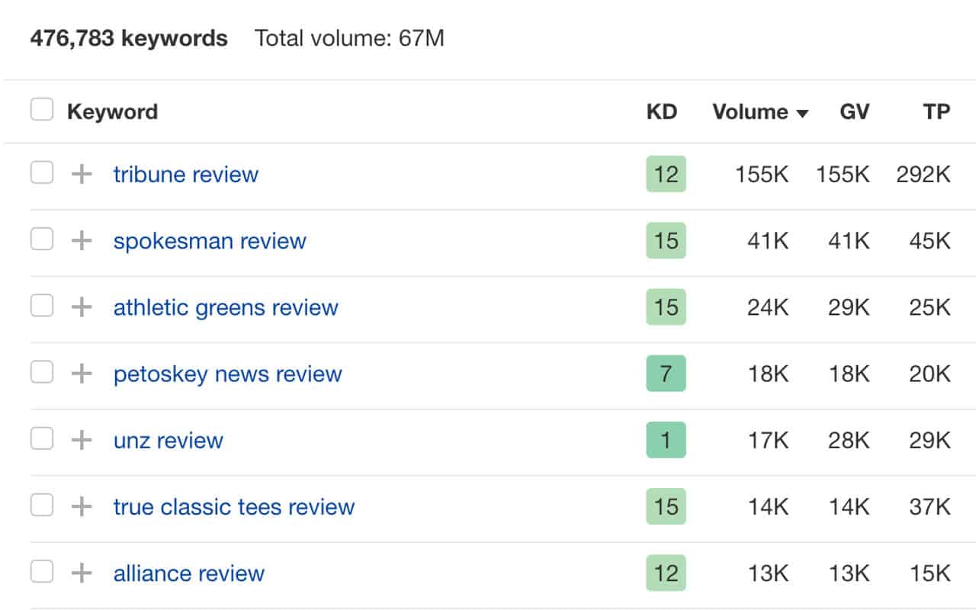
Task: Open the "unz review" keyword link
Action: coord(167,440)
